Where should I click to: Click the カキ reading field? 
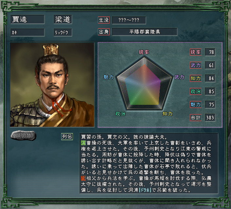(27, 32)
